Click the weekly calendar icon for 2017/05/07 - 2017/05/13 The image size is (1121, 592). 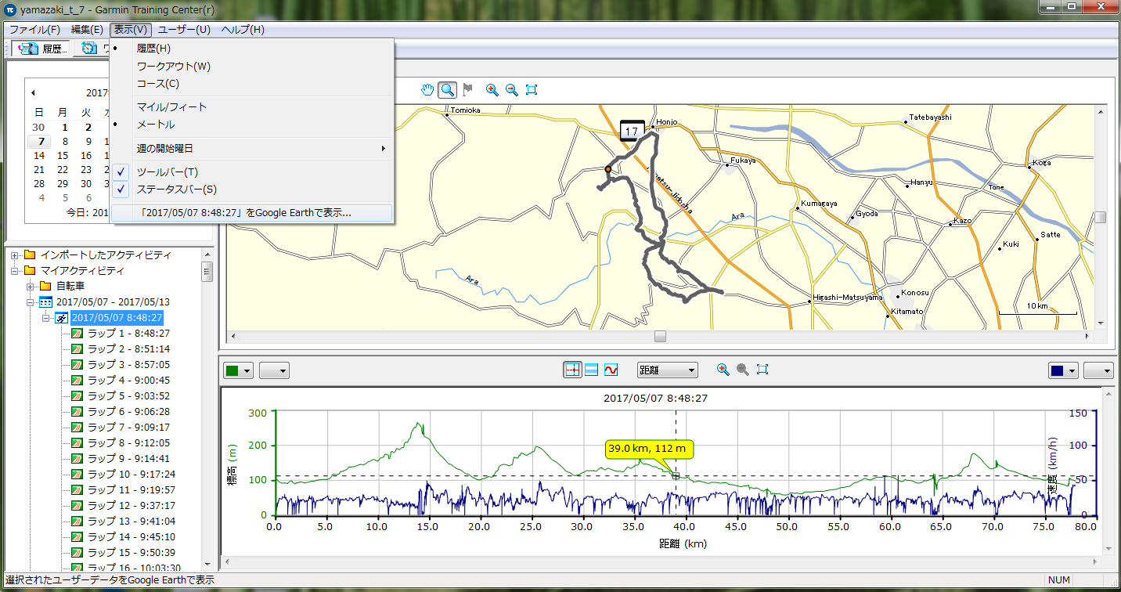[46, 302]
